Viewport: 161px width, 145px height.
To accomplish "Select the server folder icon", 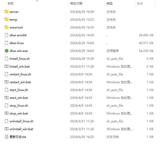I will [7, 12].
